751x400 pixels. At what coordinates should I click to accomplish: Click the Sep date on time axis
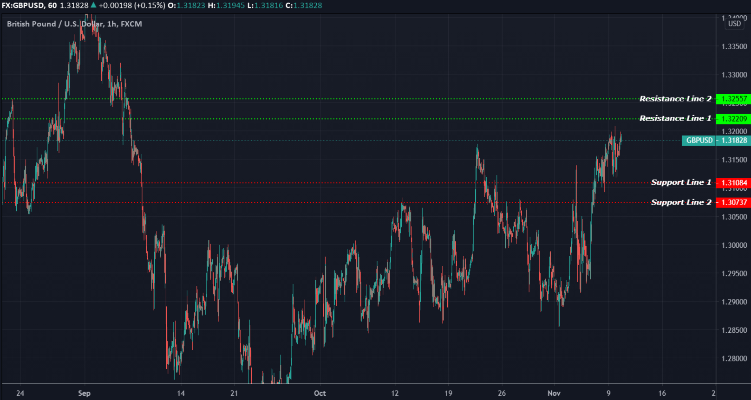[84, 393]
